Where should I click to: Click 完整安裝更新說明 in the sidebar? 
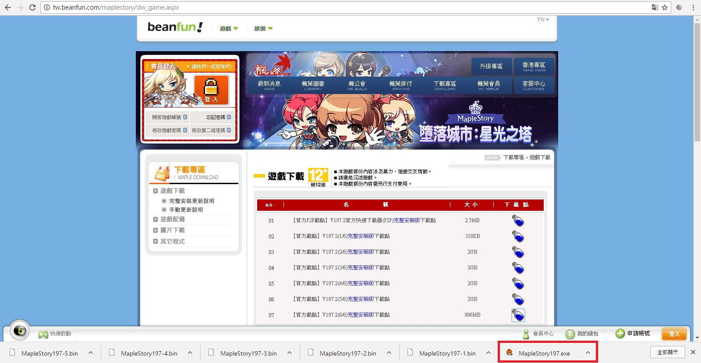pyautogui.click(x=191, y=201)
